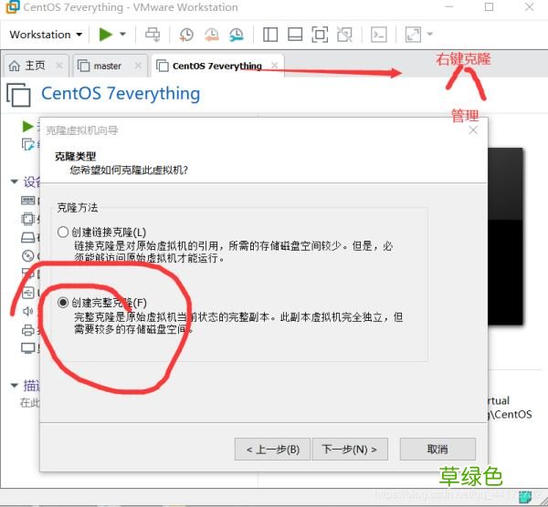Power on the VM with the green play button
This screenshot has height=507, width=548.
[105, 35]
